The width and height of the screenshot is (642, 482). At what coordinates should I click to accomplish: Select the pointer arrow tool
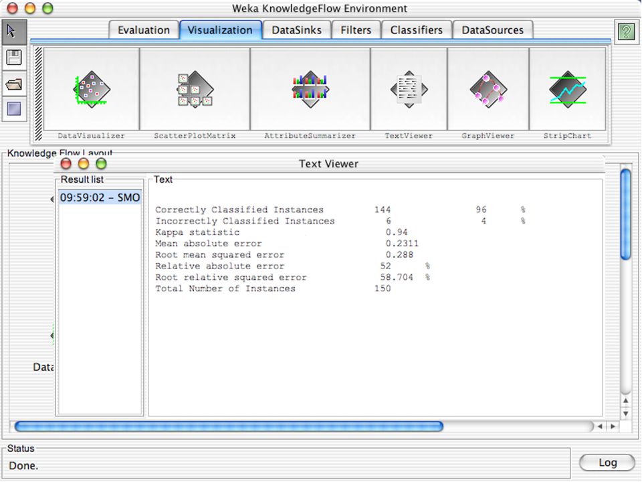(x=14, y=32)
